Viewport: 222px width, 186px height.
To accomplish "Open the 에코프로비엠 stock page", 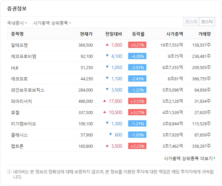I will point(23,56).
